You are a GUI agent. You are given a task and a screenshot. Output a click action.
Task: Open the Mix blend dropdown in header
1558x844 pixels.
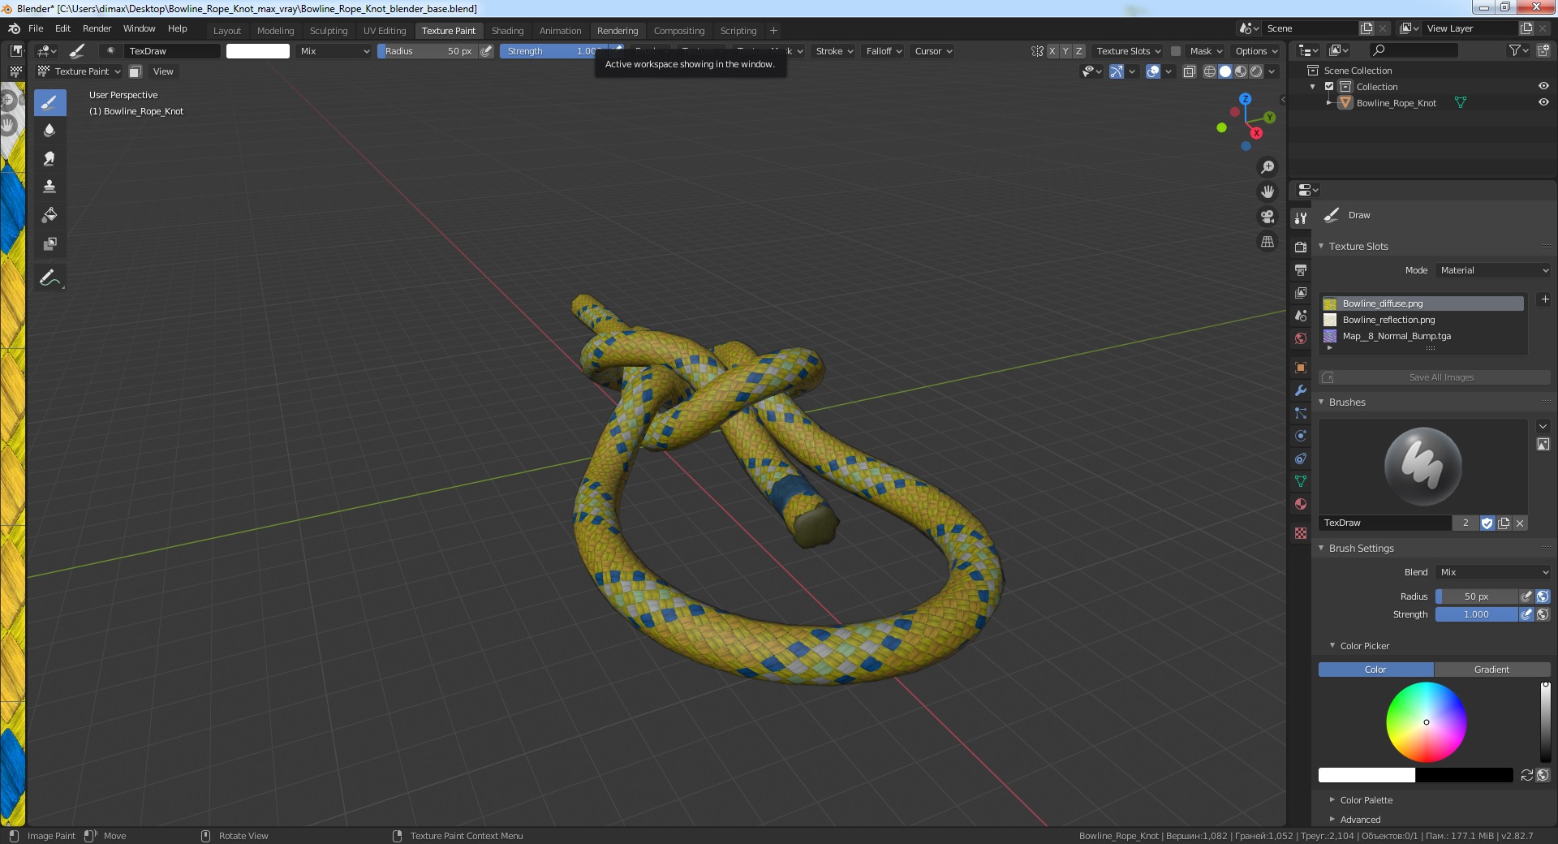pyautogui.click(x=334, y=51)
